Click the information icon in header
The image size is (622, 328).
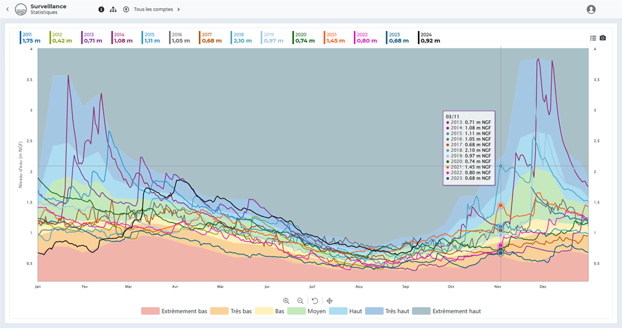tap(101, 9)
